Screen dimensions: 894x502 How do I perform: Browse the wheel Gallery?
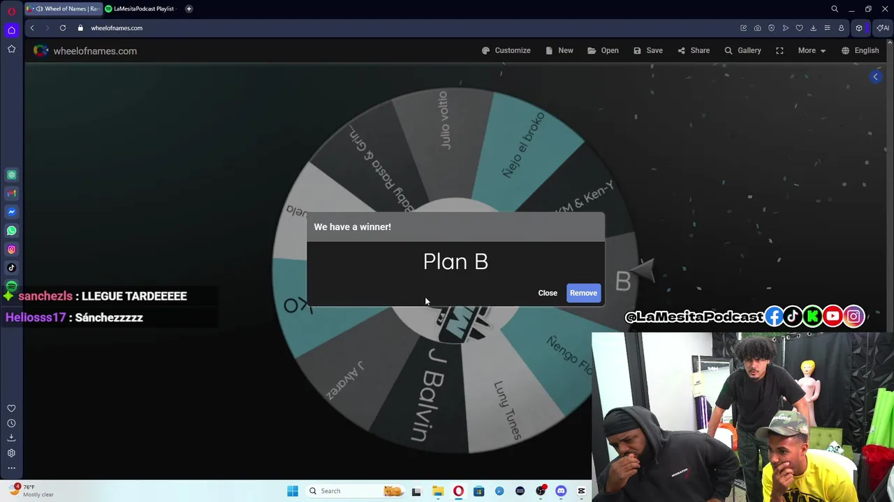point(742,50)
